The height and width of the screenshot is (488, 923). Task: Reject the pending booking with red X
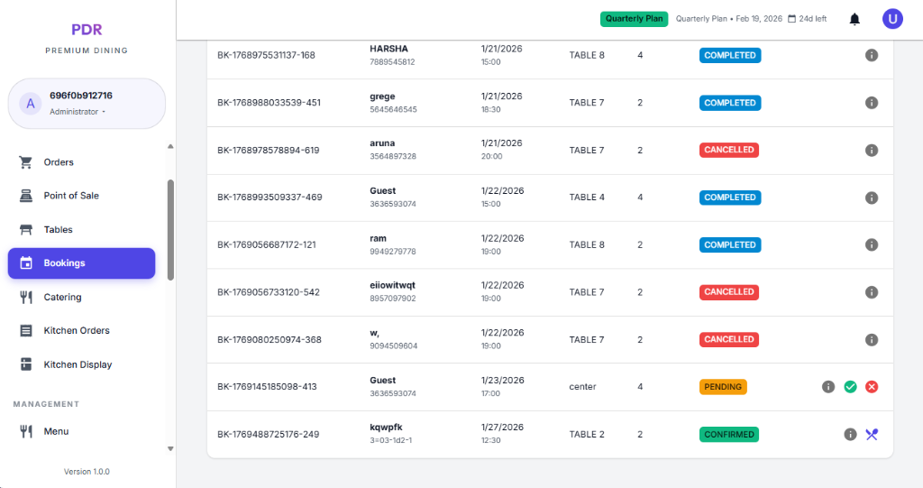872,387
